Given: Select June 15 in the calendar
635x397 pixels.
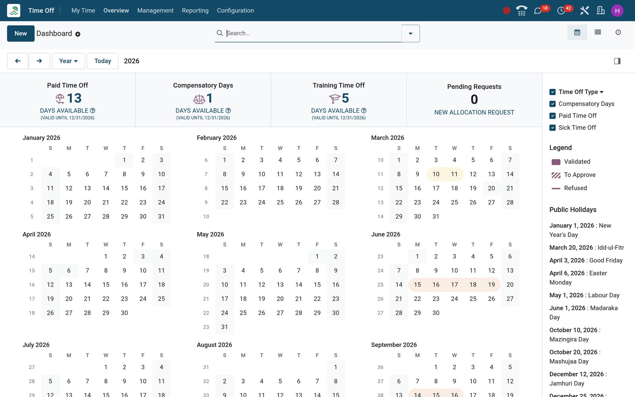Looking at the screenshot, I should (418, 285).
